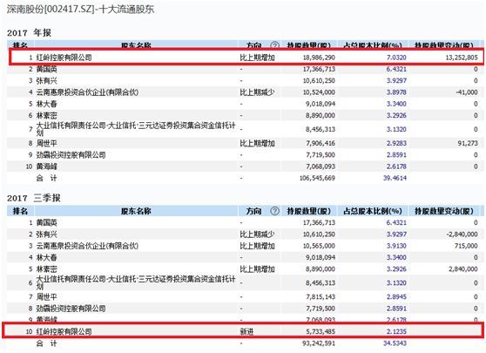Viewport: 486px width, 353px height.
Task: Click 红岭控股有限公司 in the 2017 年报 table
Action: [64, 58]
